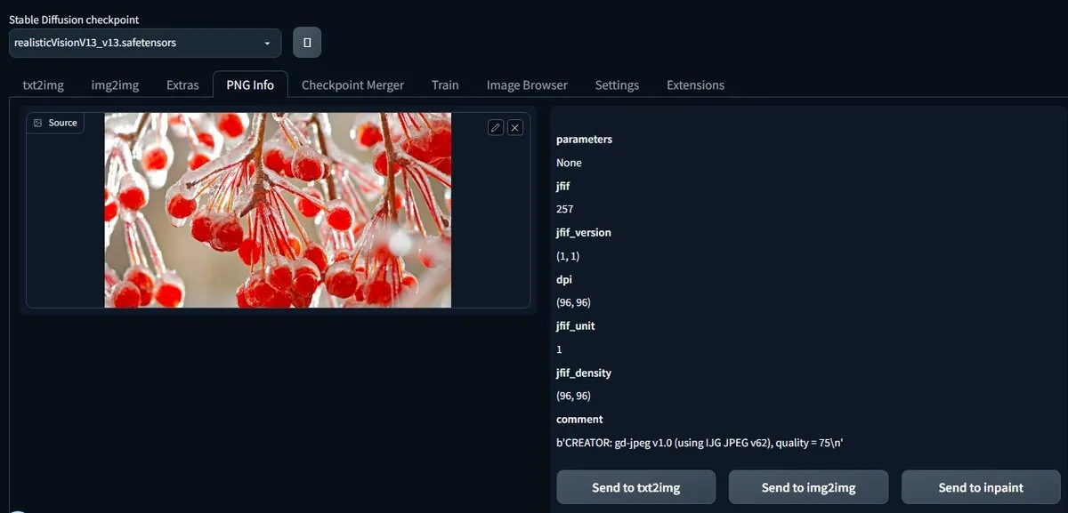1068x513 pixels.
Task: Open the Settings tab
Action: [617, 85]
